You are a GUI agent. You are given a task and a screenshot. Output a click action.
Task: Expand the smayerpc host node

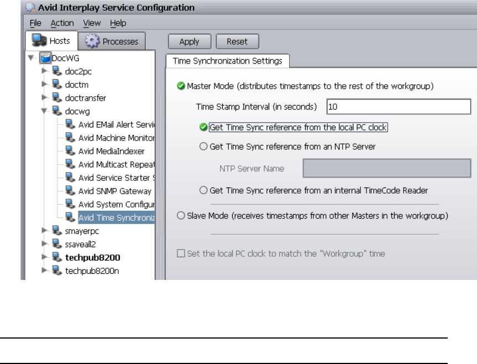tap(44, 230)
